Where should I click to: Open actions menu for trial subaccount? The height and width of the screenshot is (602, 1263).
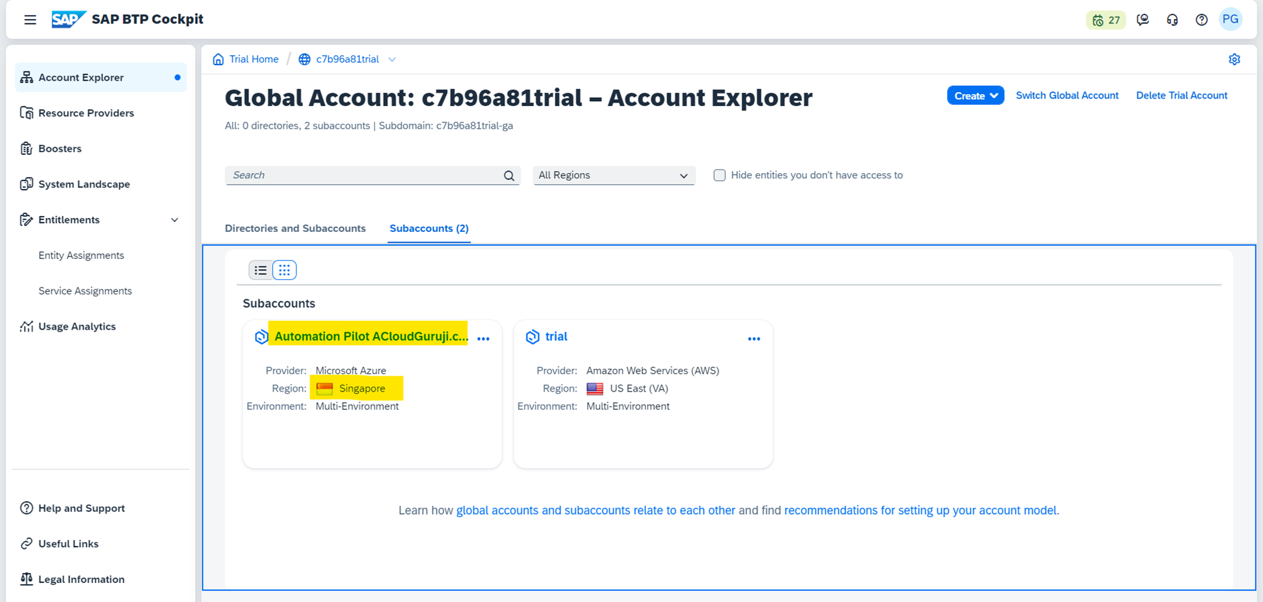tap(753, 339)
